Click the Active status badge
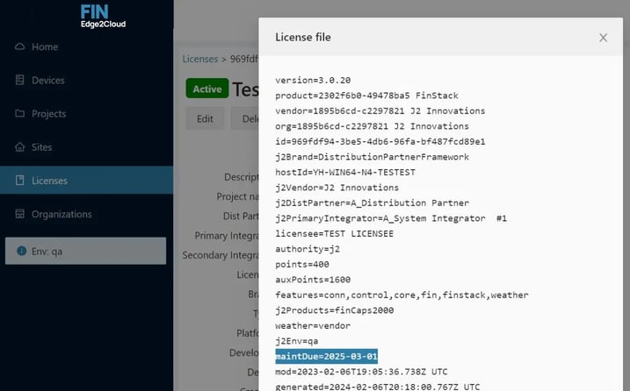This screenshot has width=630, height=391. (x=206, y=89)
